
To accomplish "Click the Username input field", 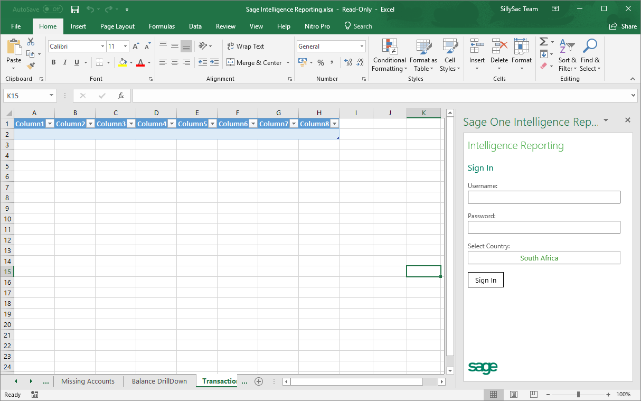I will [x=543, y=197].
